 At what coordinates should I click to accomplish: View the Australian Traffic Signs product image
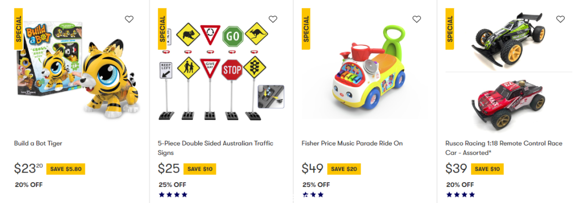[222, 71]
